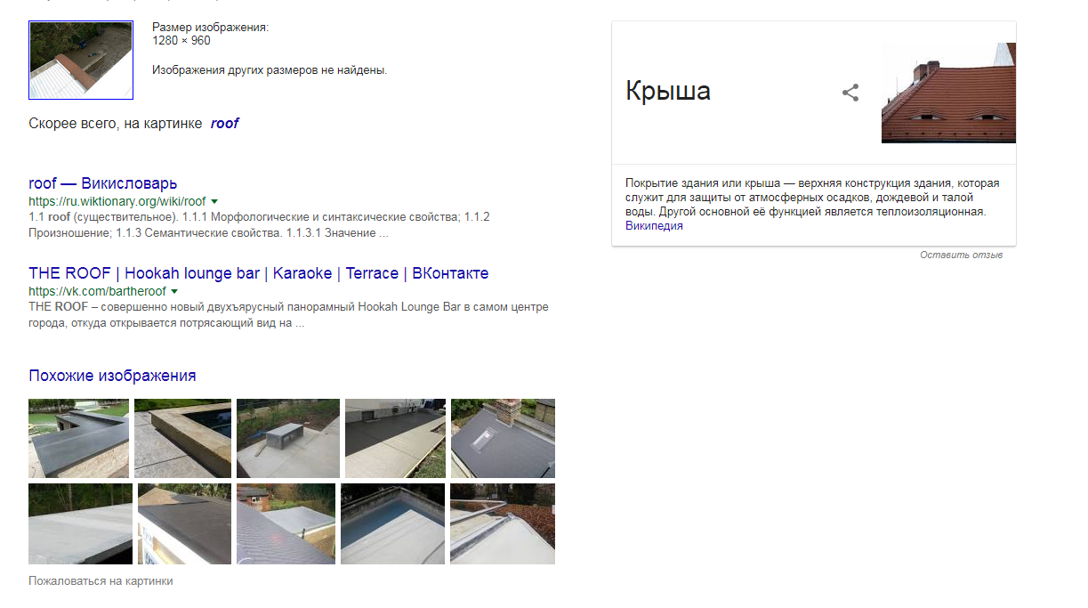The width and height of the screenshot is (1088, 608).
Task: Click the https://vk.com/bartheroof URL text
Action: [97, 291]
